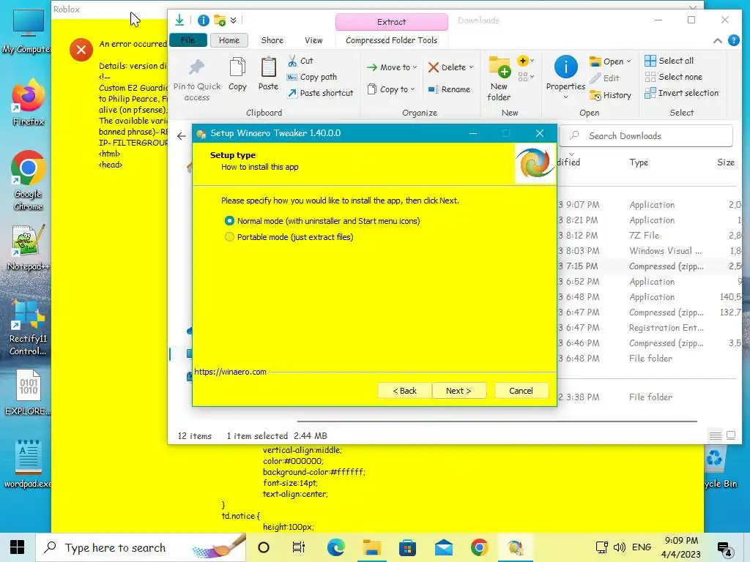Open Microsoft Store taskbar icon
750x562 pixels.
point(407,547)
